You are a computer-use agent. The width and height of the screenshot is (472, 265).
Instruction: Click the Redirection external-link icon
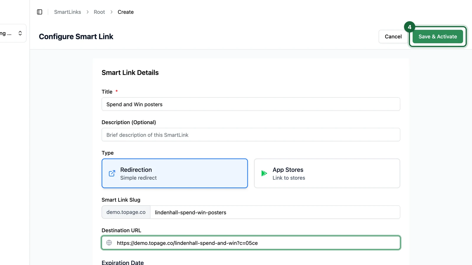tap(112, 173)
